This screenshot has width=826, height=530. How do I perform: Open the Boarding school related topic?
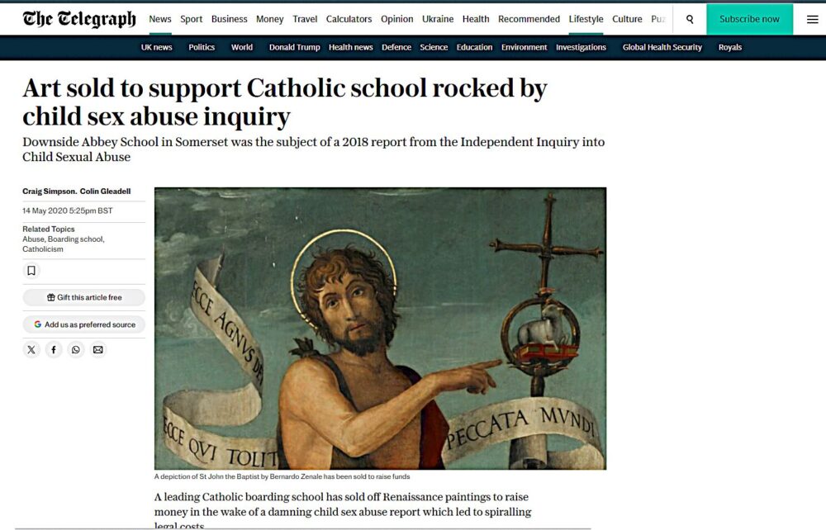click(x=76, y=239)
